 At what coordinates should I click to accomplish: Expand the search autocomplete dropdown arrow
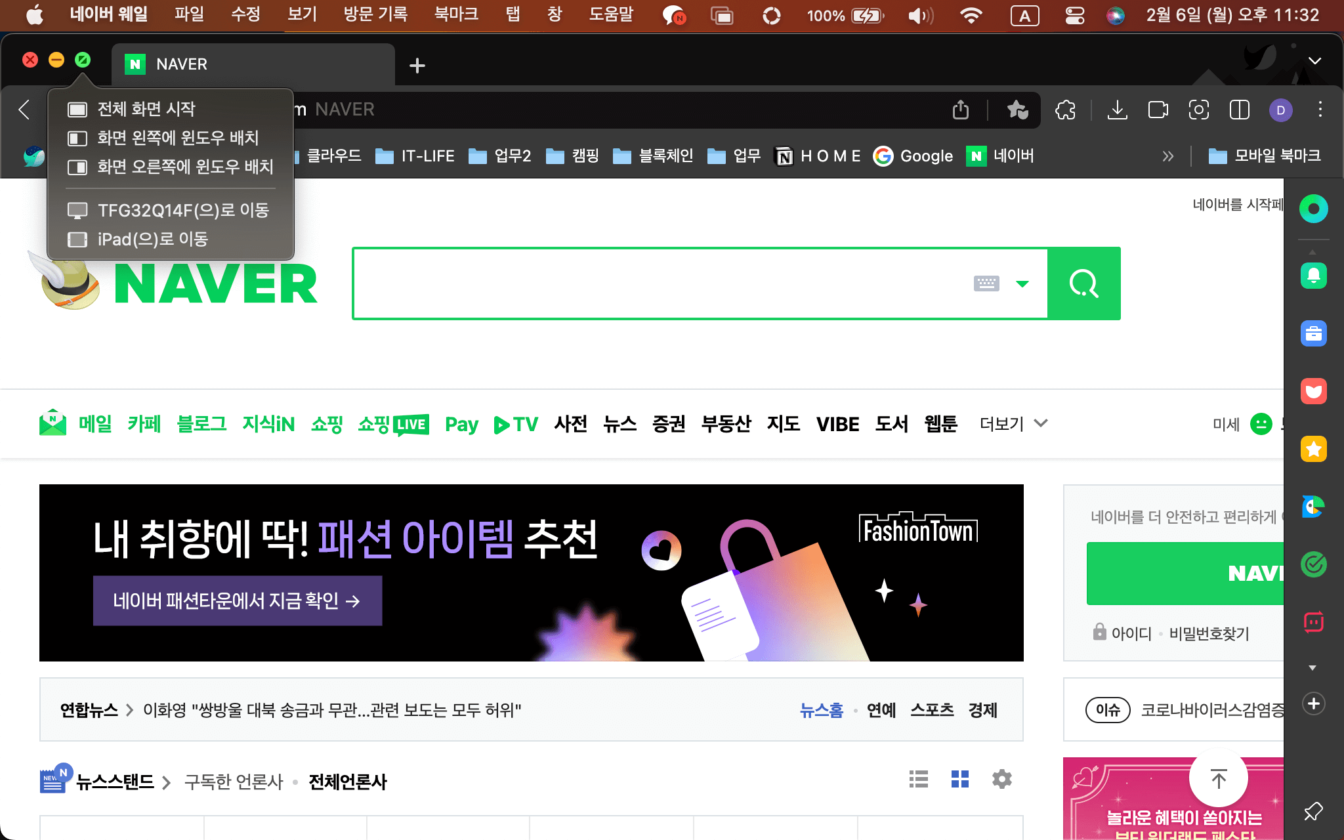coord(1022,283)
